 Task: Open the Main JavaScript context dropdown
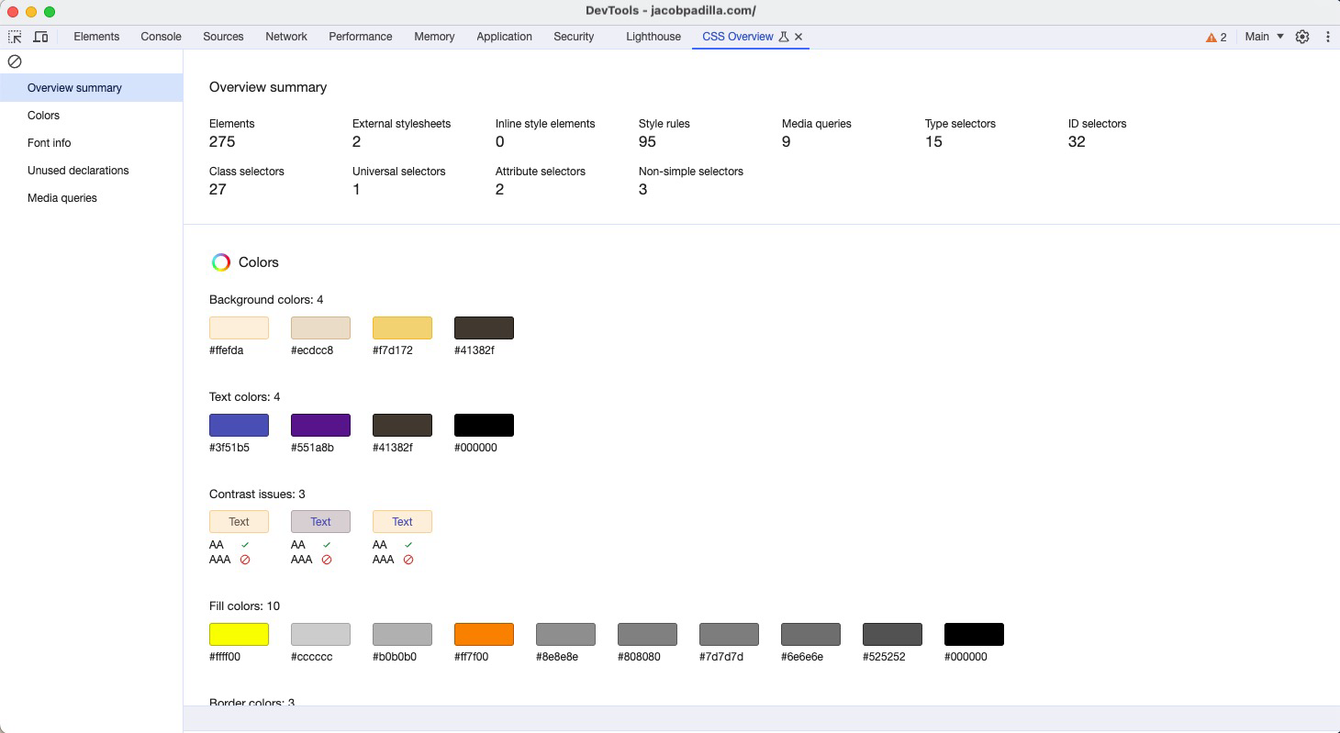coord(1262,37)
